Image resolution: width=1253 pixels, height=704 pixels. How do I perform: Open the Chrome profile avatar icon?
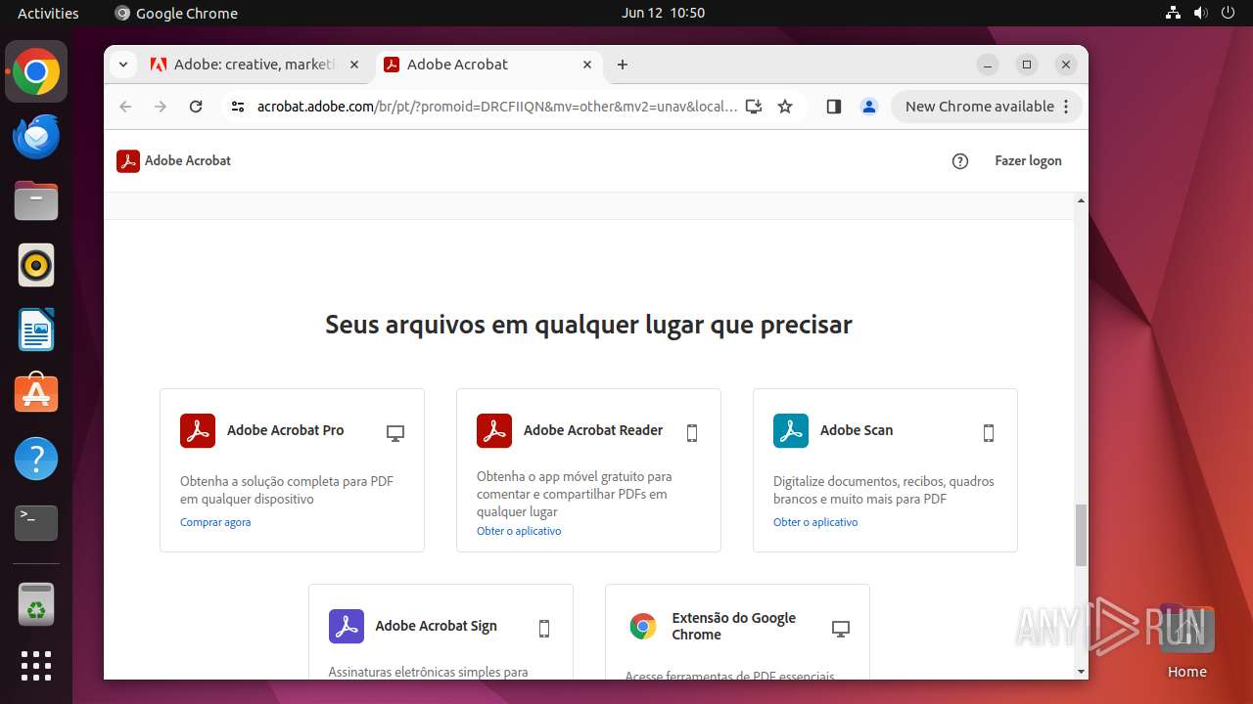[869, 107]
